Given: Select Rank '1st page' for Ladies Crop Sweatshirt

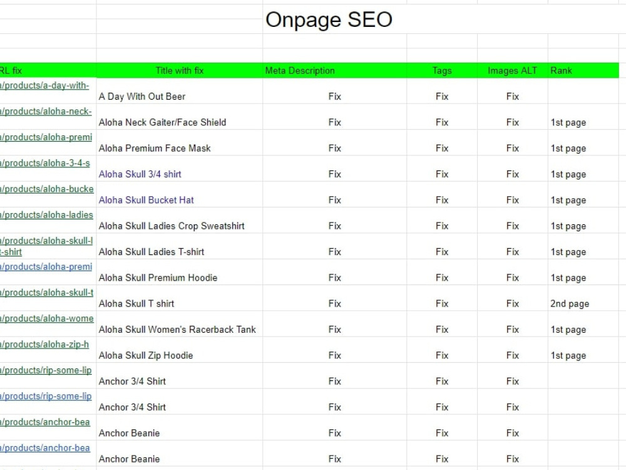Looking at the screenshot, I should 583,221.
